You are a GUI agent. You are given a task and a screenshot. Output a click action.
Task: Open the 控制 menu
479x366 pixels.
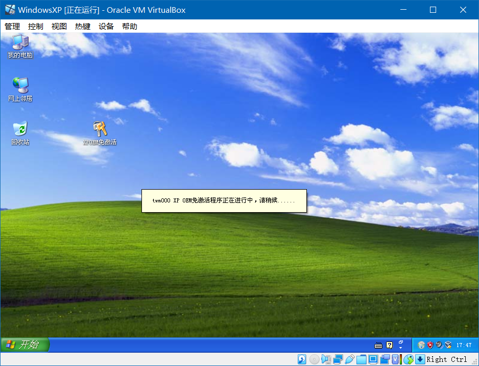pyautogui.click(x=35, y=27)
